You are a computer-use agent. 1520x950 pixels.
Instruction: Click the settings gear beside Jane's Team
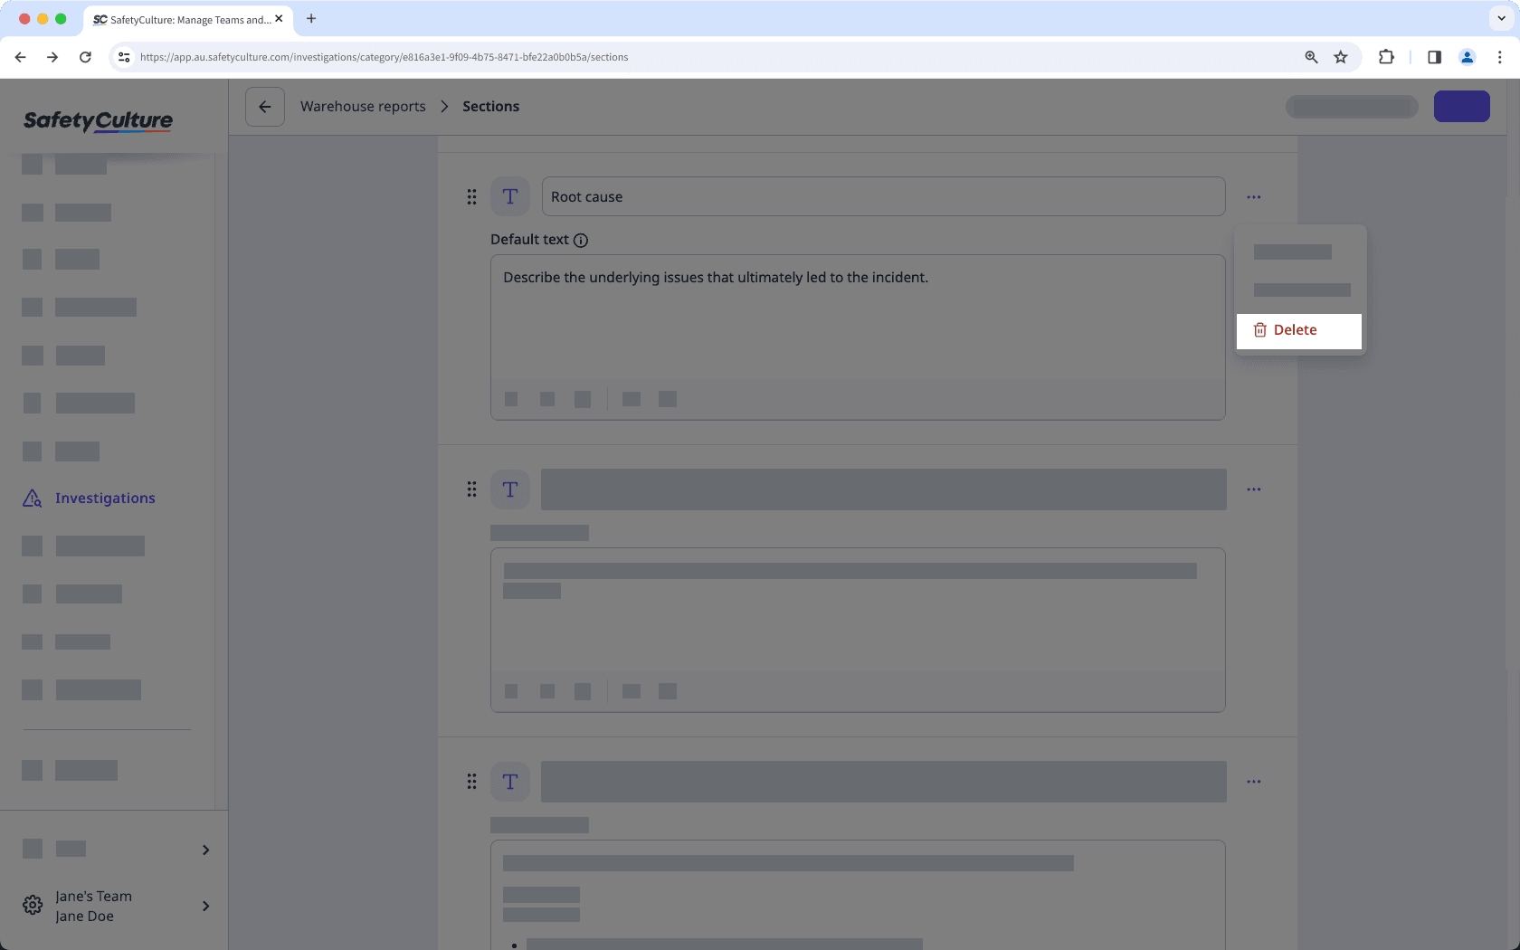(x=33, y=905)
